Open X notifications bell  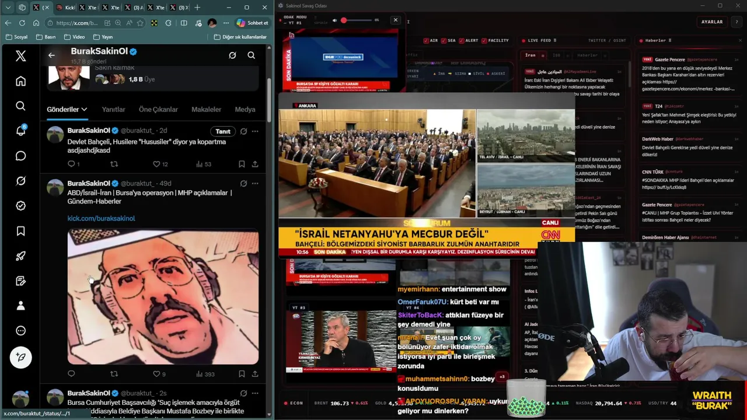(x=20, y=131)
